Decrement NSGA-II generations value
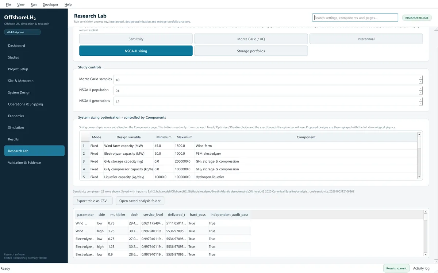The image size is (438, 273). [x=420, y=104]
